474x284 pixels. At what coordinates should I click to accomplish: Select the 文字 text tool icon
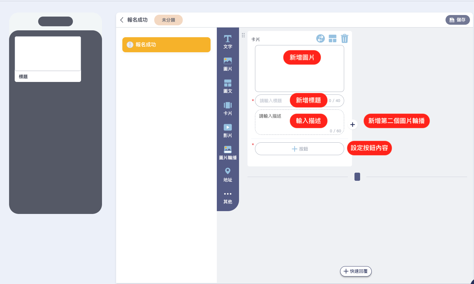(x=227, y=42)
